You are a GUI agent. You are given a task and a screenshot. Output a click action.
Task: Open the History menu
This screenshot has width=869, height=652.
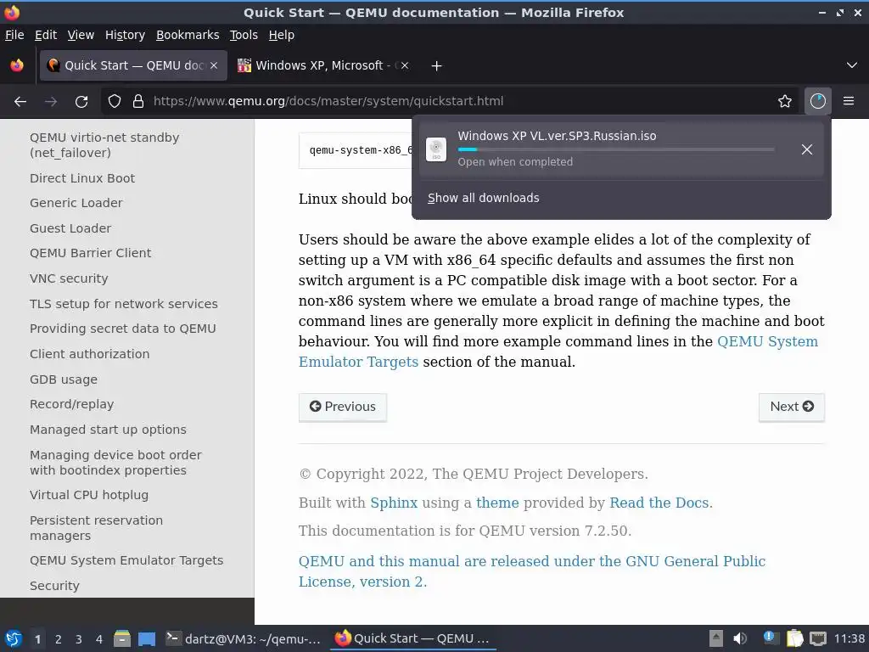(x=126, y=35)
